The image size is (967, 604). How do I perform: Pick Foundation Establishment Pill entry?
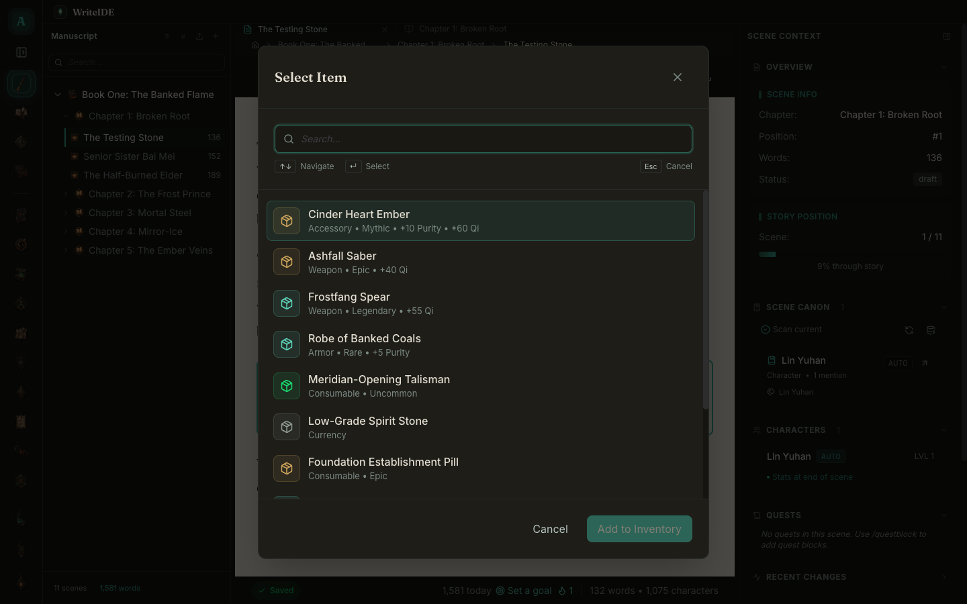[481, 468]
